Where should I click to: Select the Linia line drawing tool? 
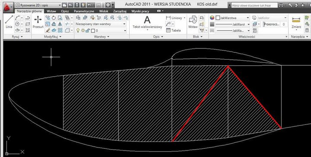pos(9,22)
